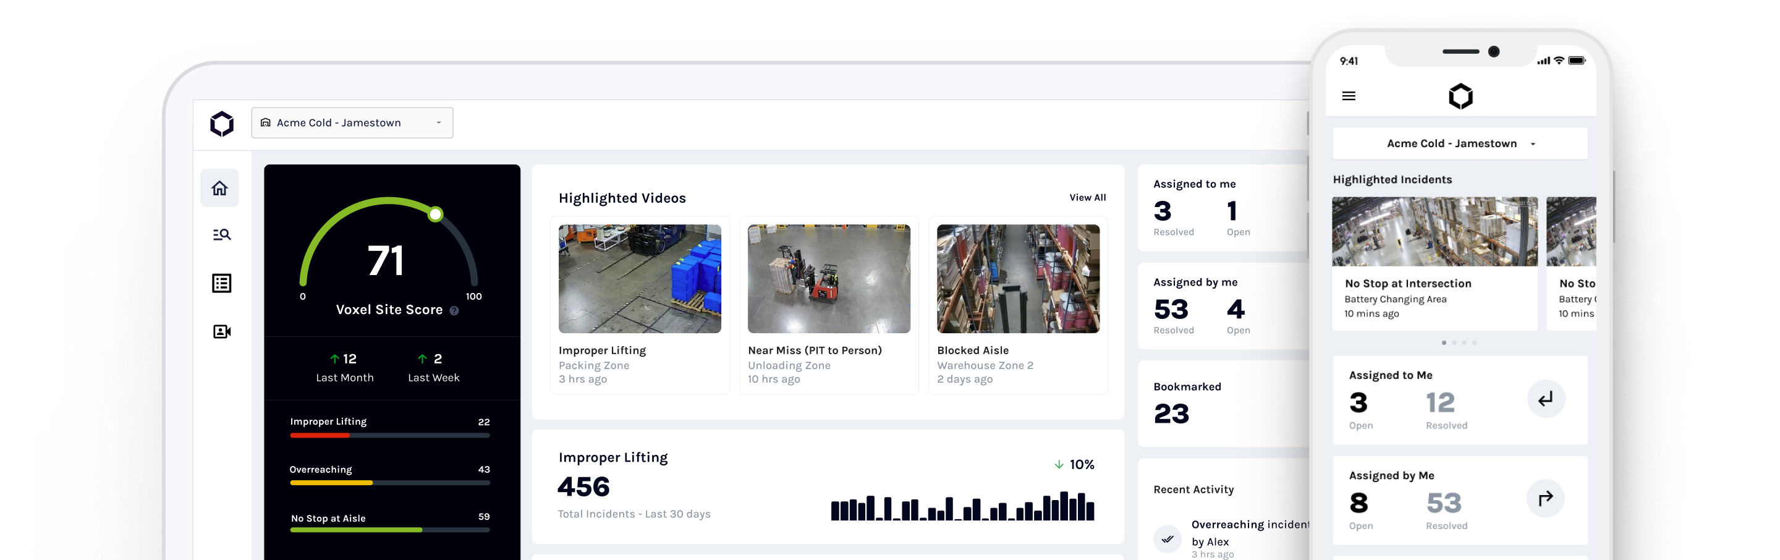Viewport: 1780px width, 560px height.
Task: Click the Voxel Site Score gauge knob
Action: (435, 214)
